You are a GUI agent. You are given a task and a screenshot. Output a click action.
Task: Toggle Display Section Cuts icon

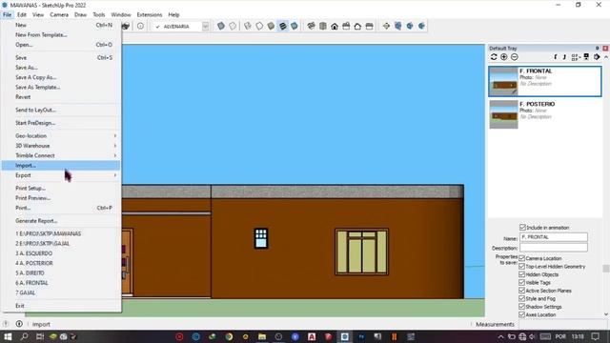(410, 26)
